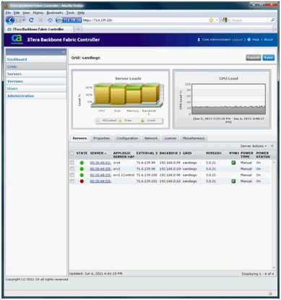The image size is (281, 300).
Task: Open the browser Help menu
Action: 81,13
